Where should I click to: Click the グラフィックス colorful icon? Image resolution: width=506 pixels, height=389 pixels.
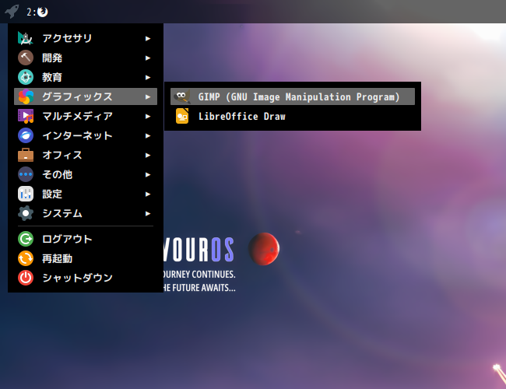[x=26, y=96]
